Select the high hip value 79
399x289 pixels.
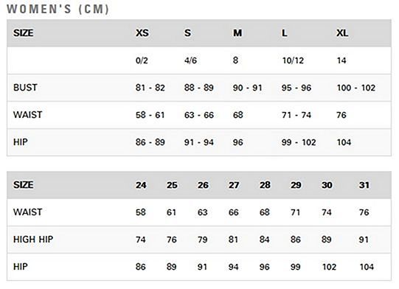point(203,240)
